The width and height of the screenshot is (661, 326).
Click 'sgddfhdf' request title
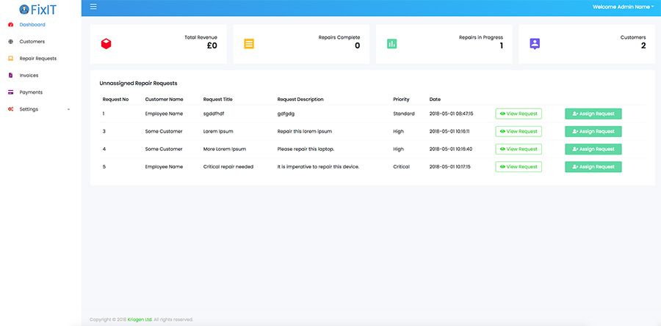(215, 114)
